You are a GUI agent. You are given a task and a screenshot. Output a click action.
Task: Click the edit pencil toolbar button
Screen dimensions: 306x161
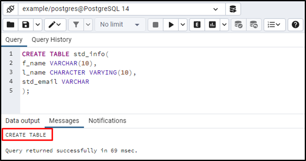(x=55, y=25)
